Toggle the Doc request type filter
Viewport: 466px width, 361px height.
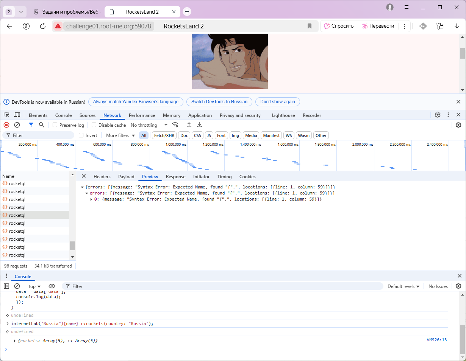184,135
